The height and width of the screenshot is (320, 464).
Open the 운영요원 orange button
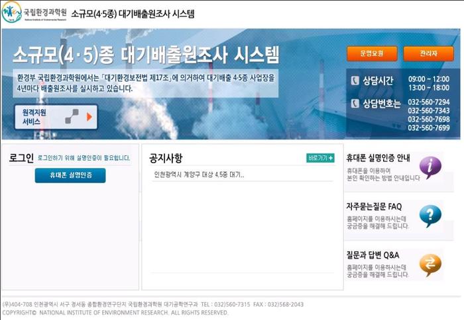pyautogui.click(x=372, y=54)
